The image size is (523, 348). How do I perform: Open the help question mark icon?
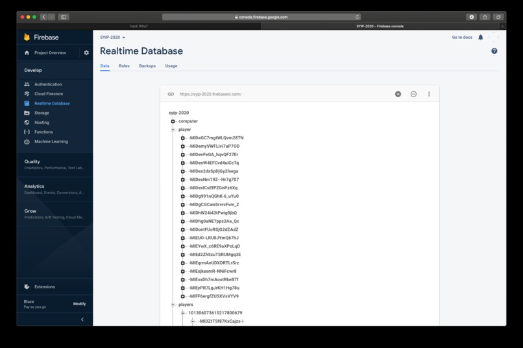click(x=494, y=51)
